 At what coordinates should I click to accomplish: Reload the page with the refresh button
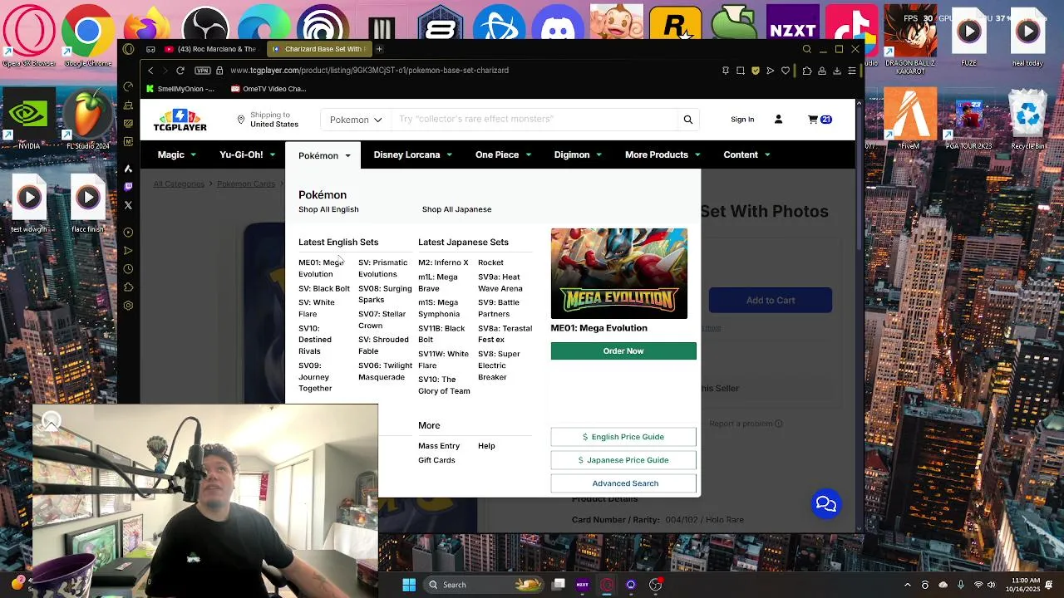tap(180, 71)
